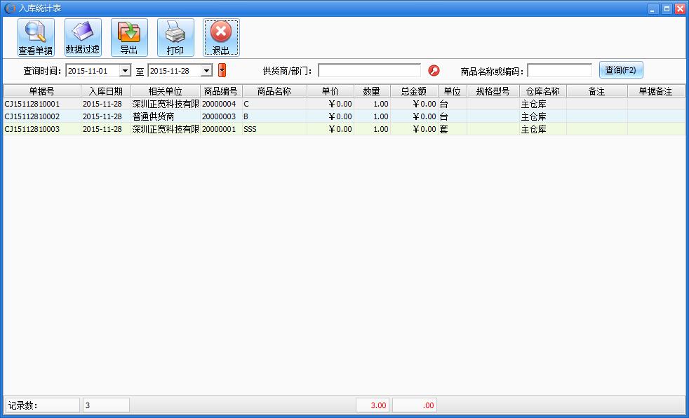Sort by the 入库日期 column header

click(106, 91)
